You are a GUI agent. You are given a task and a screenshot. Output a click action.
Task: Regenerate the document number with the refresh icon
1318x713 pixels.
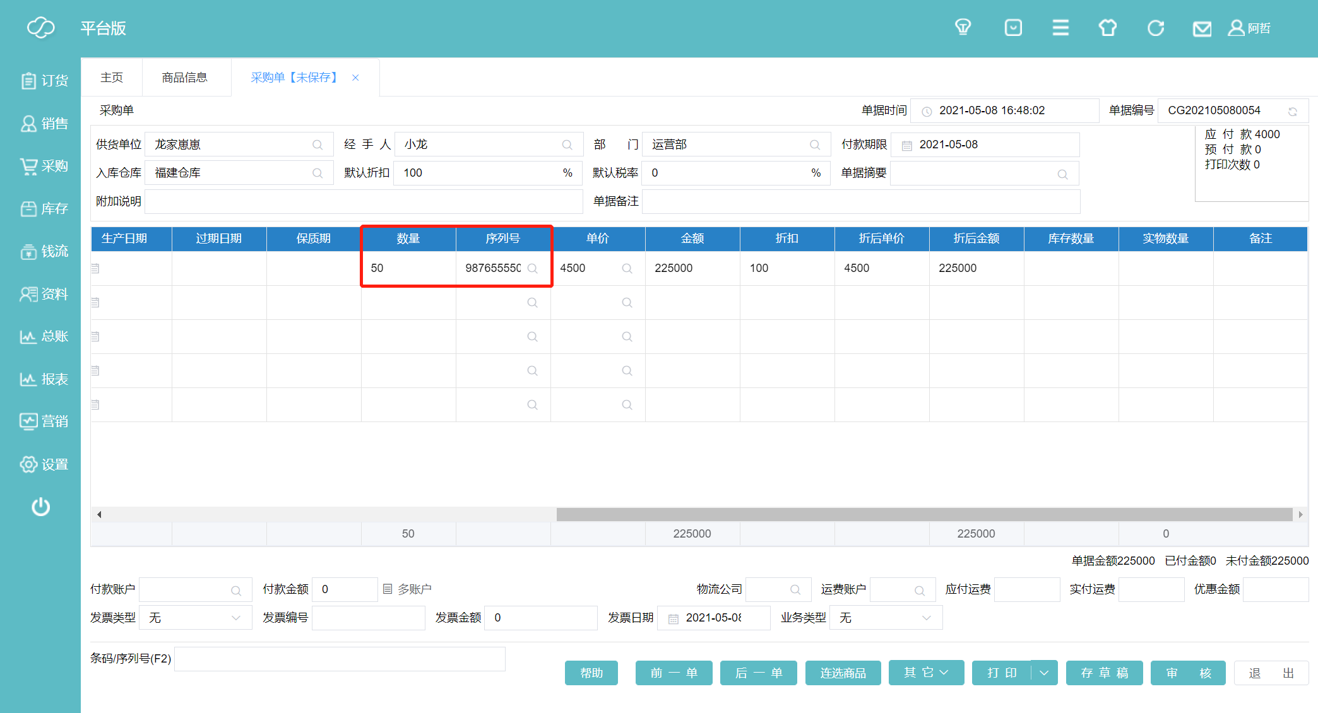coord(1292,111)
